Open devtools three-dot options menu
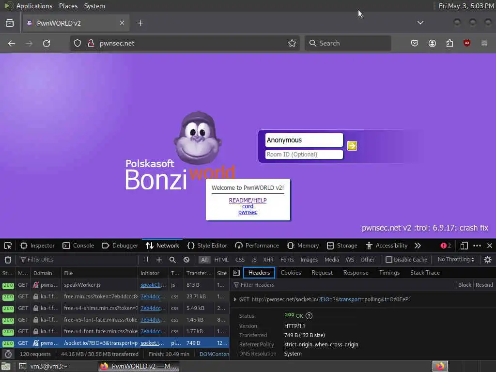The image size is (496, 372). coord(477,246)
